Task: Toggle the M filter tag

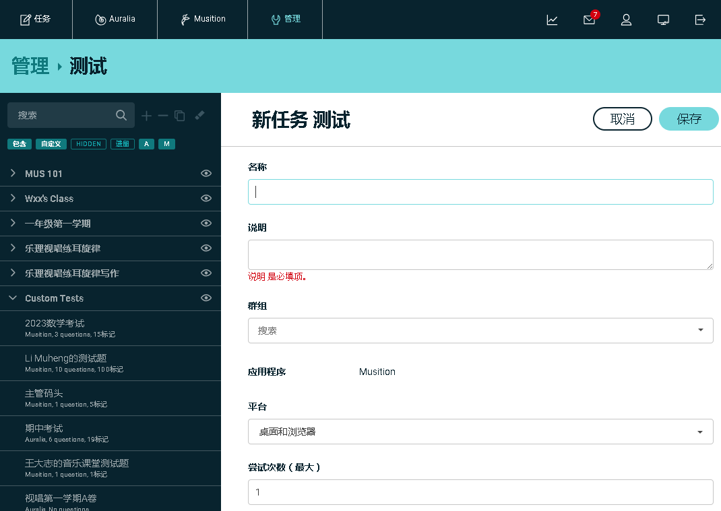Action: 166,144
